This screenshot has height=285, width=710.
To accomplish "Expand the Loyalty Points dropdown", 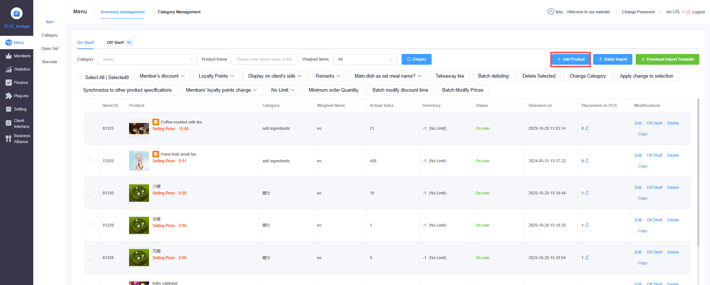I will (216, 76).
